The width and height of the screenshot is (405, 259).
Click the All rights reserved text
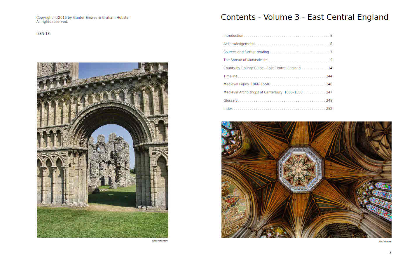(52, 22)
